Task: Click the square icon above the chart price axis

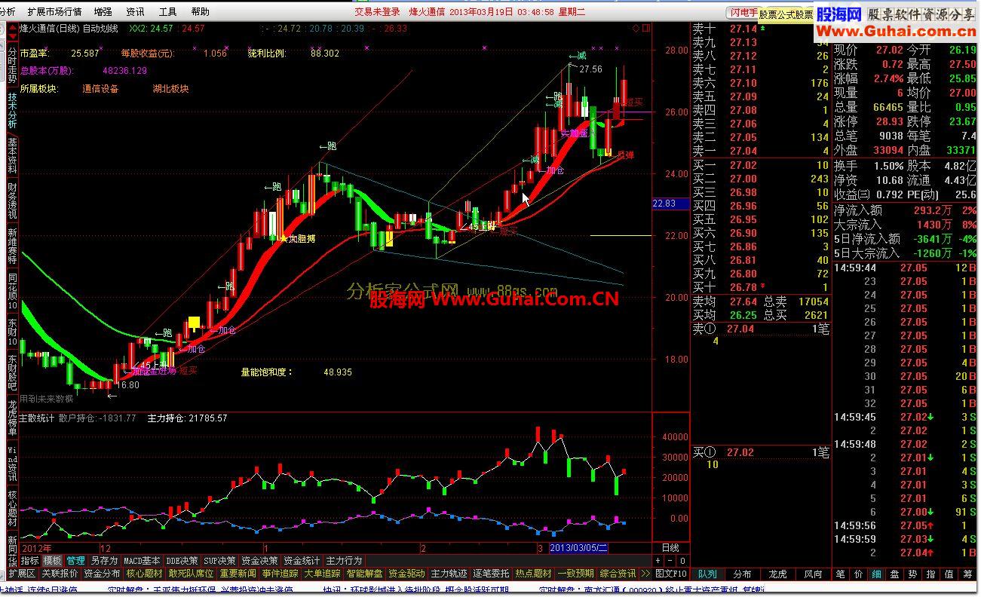Action: (645, 29)
